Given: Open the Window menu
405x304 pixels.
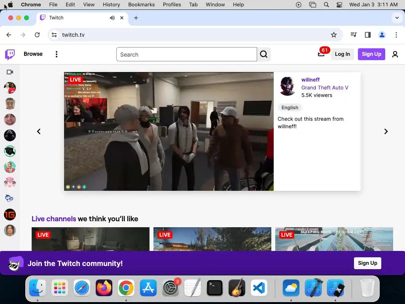Looking at the screenshot, I should pyautogui.click(x=215, y=5).
